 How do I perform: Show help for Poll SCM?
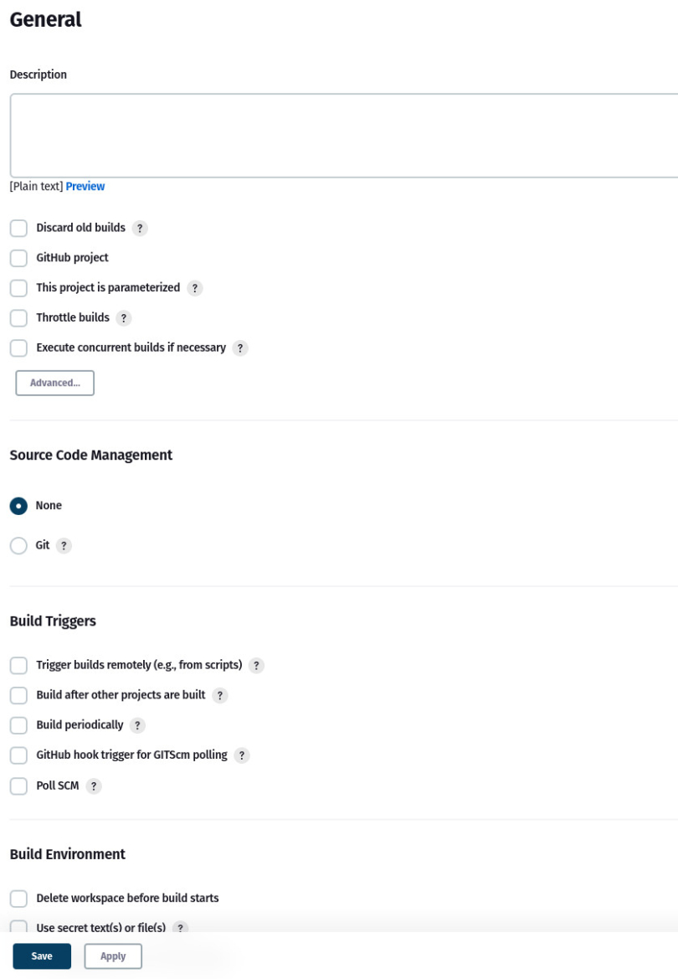pos(94,786)
